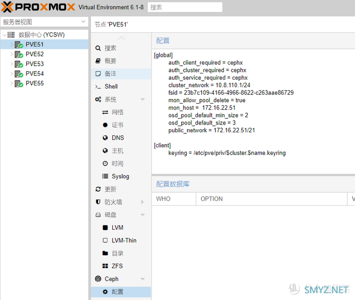Expand the 防火墙 submenu arrow
This screenshot has width=355, height=300.
tap(143, 202)
